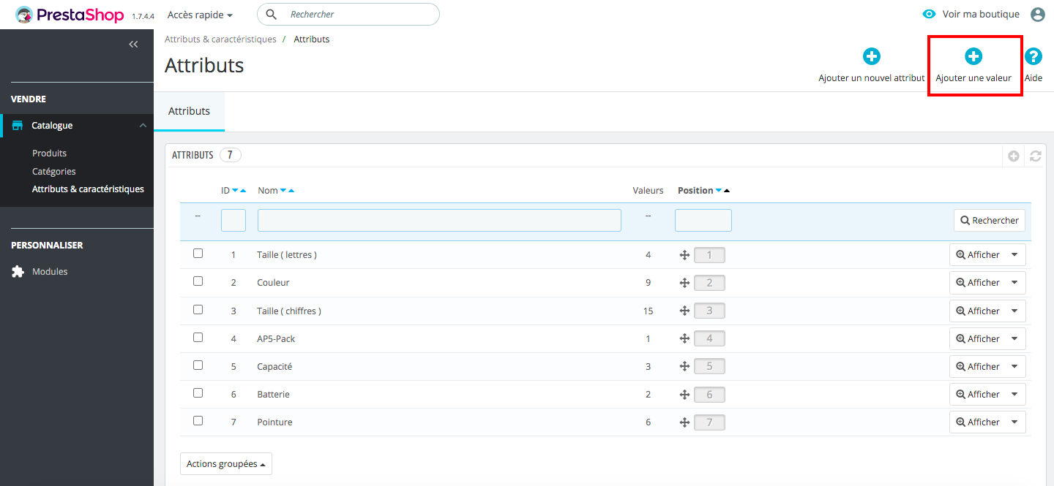1054x486 pixels.
Task: Click Afficher for Couleur
Action: pyautogui.click(x=977, y=283)
